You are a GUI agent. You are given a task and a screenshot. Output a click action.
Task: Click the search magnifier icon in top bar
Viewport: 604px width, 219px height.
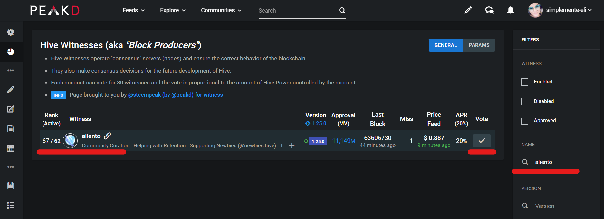342,10
